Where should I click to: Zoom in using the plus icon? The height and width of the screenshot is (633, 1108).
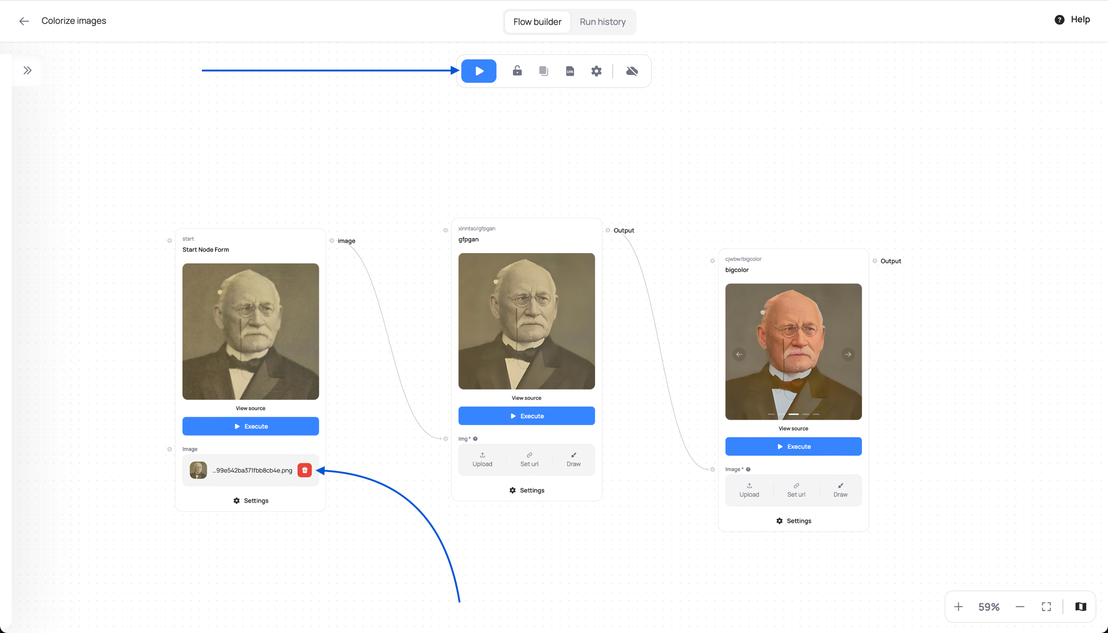coord(958,607)
